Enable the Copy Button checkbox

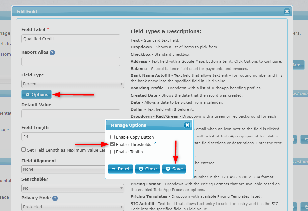(113, 137)
